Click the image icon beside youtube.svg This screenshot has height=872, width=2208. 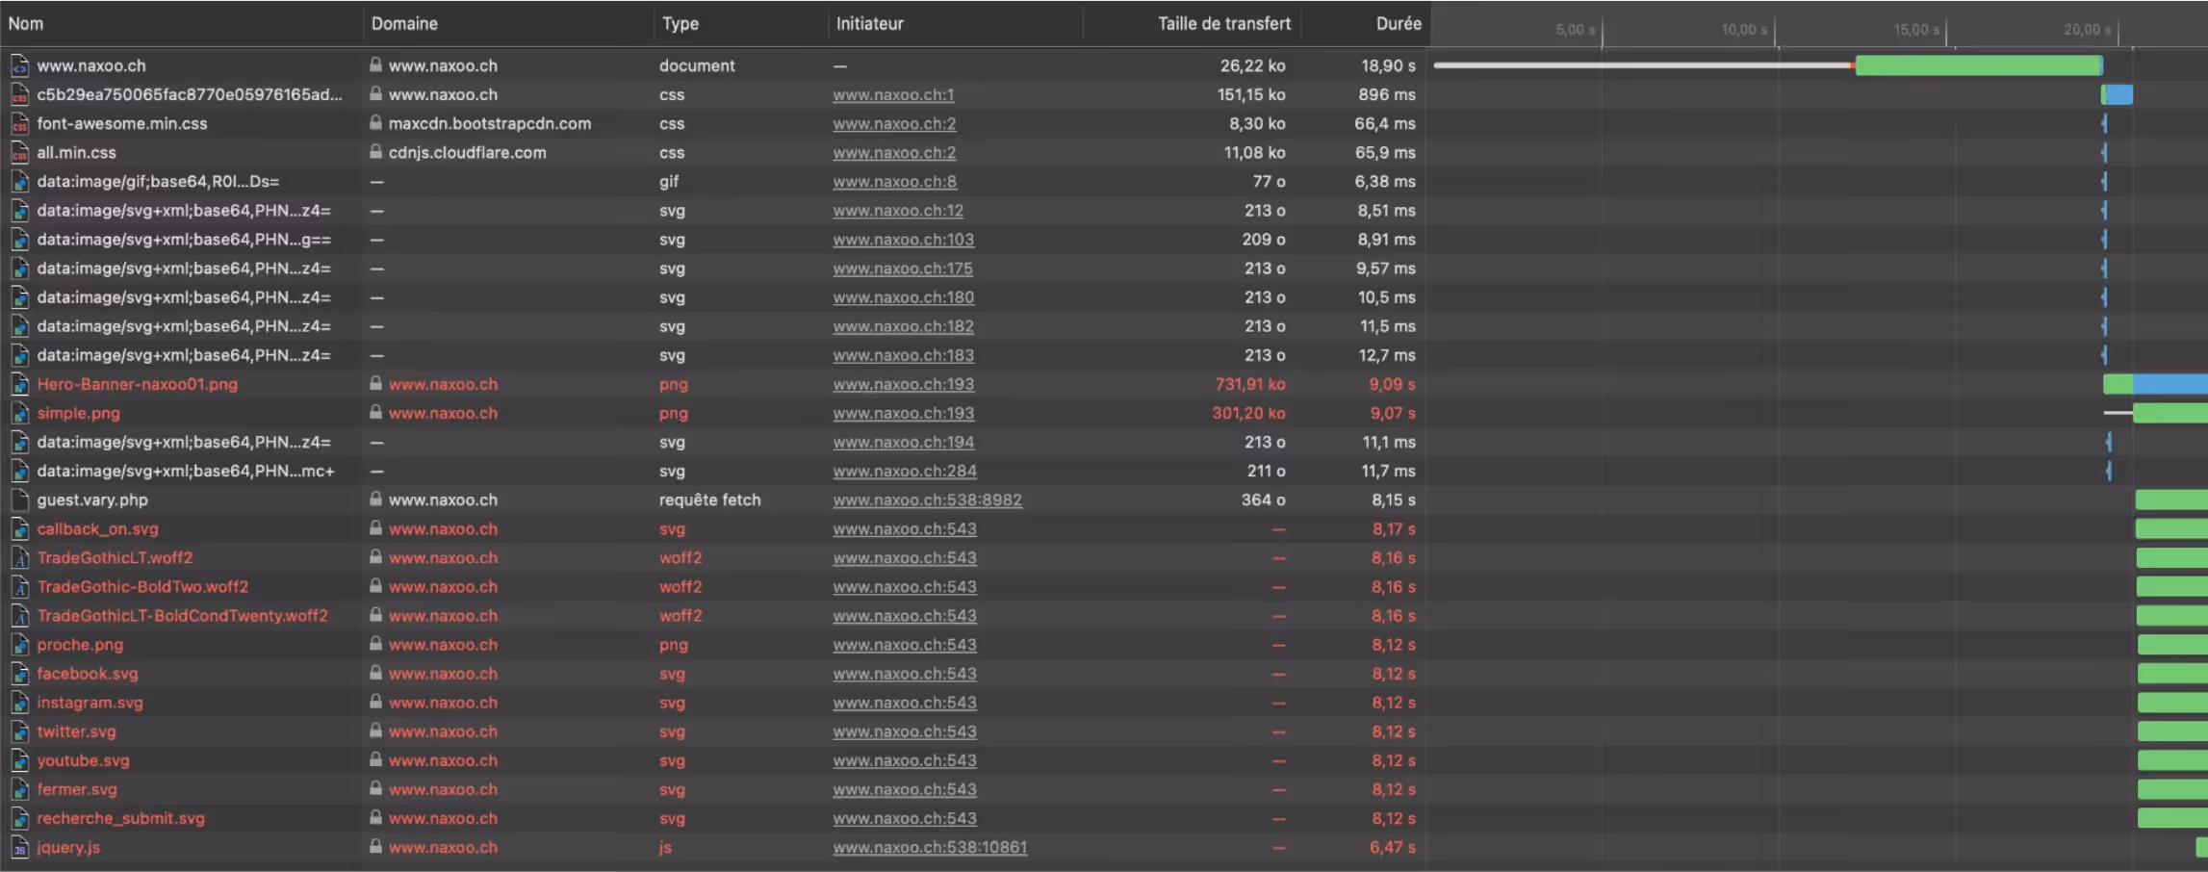tap(19, 760)
